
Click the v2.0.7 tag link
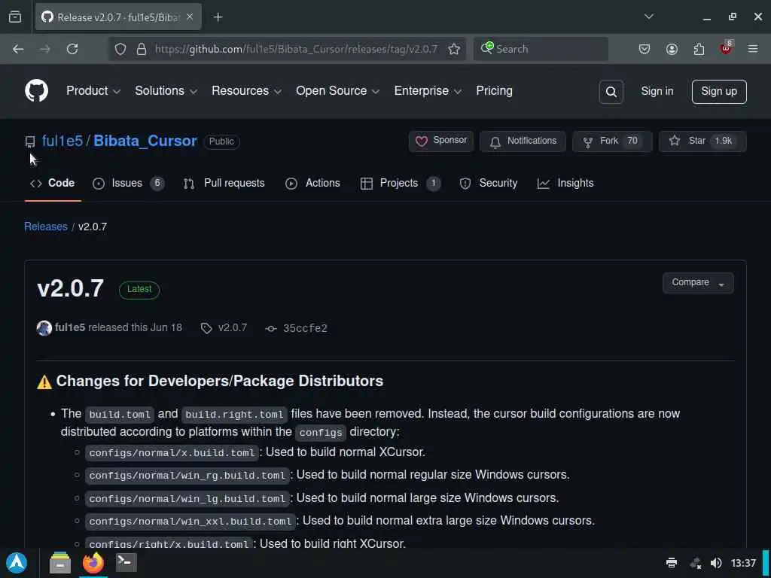point(233,328)
